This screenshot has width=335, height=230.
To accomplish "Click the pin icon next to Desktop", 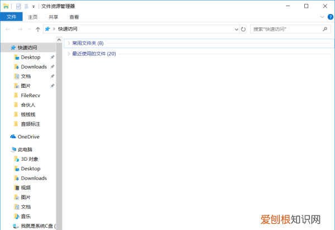I will (52, 57).
